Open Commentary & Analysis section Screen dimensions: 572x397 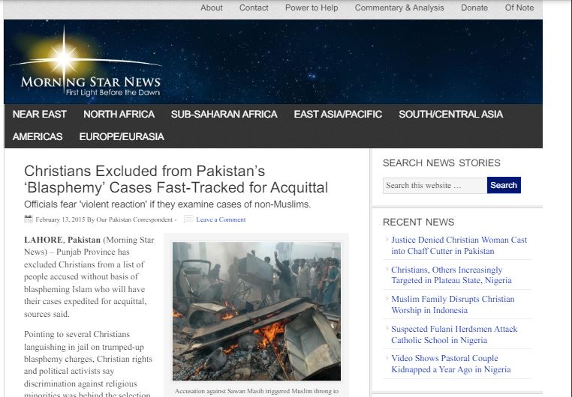coord(399,7)
